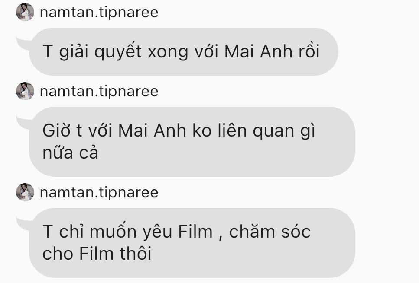Click 'nữa cả' line in second bubble
Screen dimensions: 419x283
pos(71,153)
